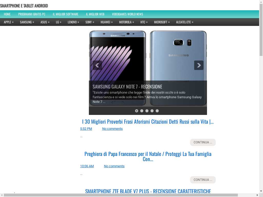Viewport: 263px width, 197px height.
Task: Expand the Sony submenu
Action: pyautogui.click(x=90, y=22)
